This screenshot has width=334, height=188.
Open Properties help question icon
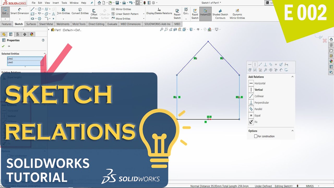(x=43, y=40)
